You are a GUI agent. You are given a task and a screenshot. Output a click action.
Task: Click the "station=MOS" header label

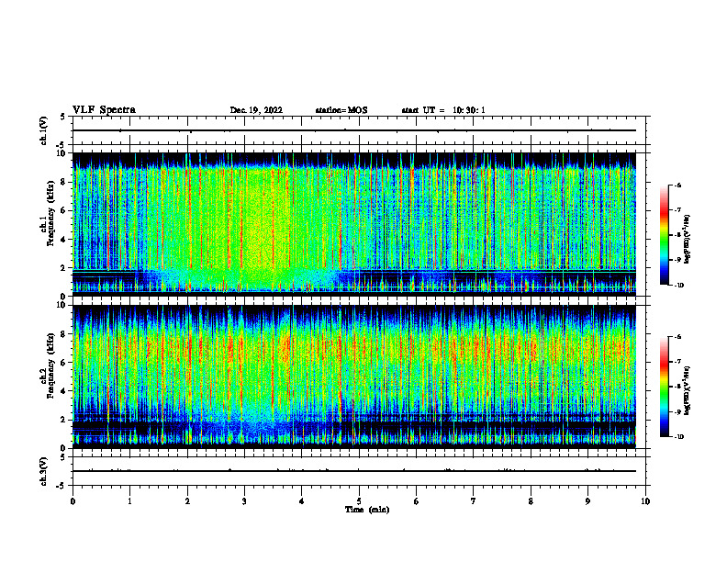tap(341, 110)
